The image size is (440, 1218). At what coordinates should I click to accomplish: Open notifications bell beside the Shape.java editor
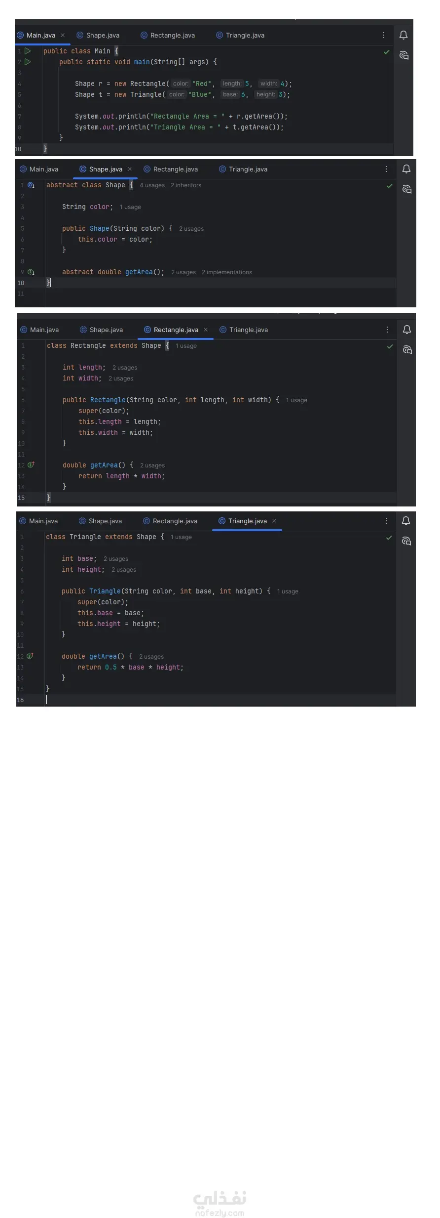tap(406, 169)
